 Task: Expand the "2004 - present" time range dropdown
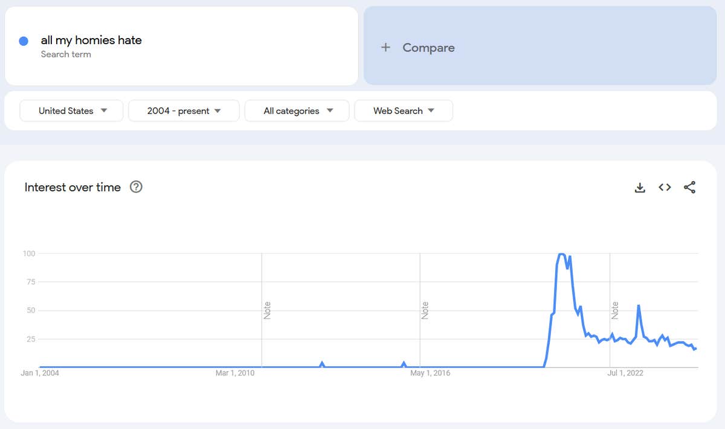point(184,111)
